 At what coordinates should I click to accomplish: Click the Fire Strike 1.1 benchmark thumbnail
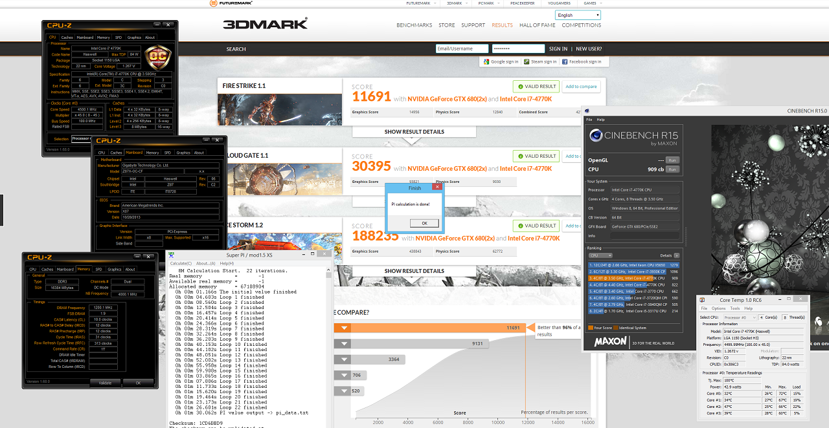point(280,109)
